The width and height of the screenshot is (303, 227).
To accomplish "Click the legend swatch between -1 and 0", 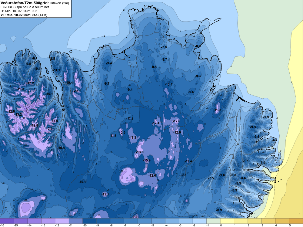I will tap(214, 221).
